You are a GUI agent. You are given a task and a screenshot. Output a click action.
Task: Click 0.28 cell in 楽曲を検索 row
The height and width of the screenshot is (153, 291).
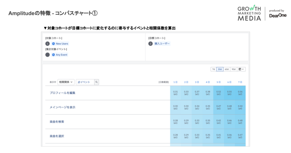click(x=175, y=122)
